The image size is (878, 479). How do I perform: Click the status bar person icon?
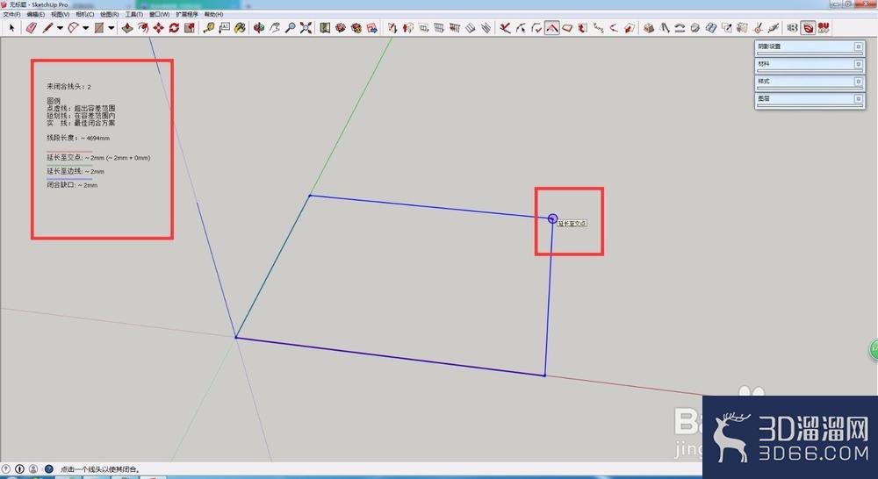(33, 469)
